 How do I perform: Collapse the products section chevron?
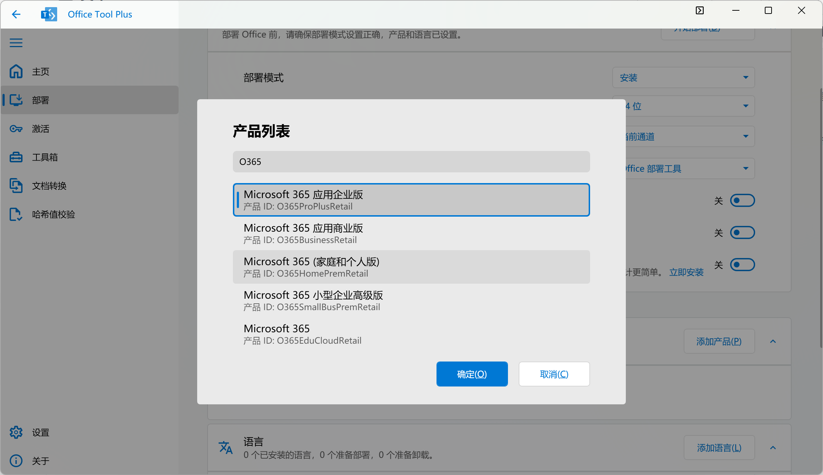[773, 341]
